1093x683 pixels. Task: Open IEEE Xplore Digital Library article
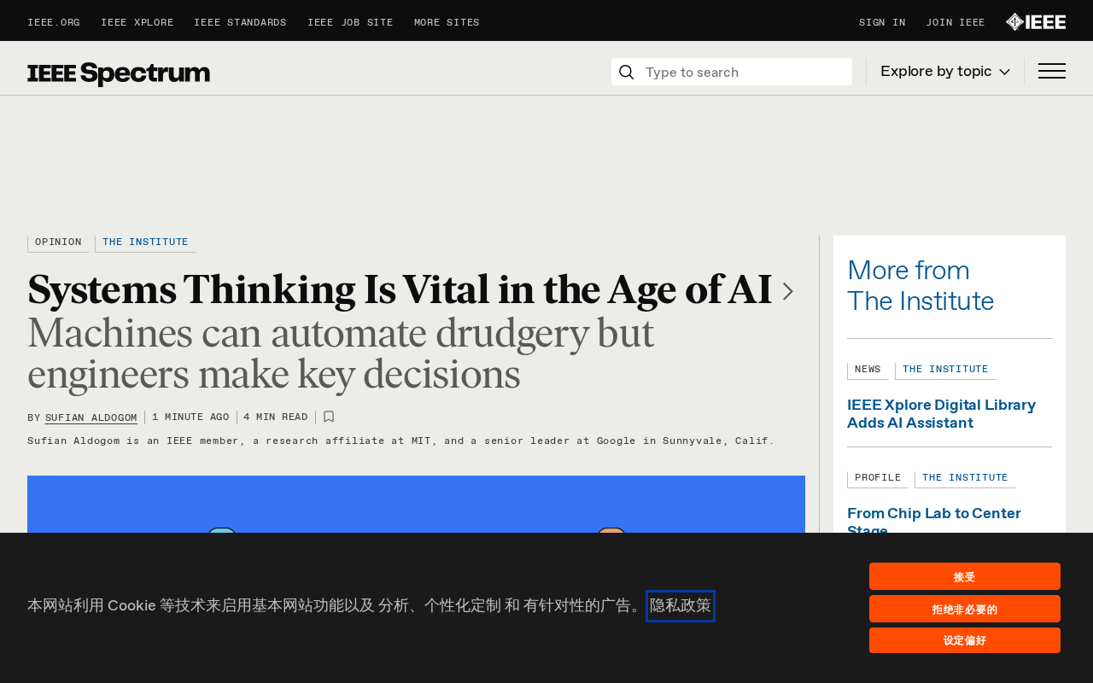pyautogui.click(x=941, y=414)
